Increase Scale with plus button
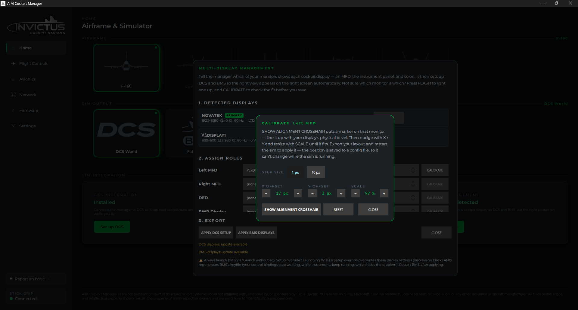 (384, 193)
